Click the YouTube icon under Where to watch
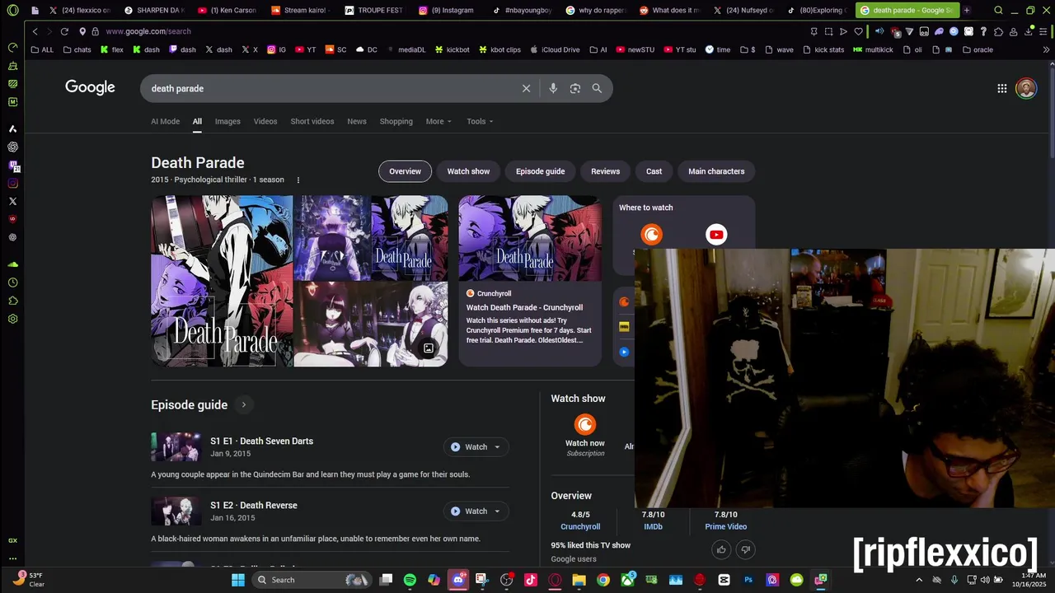 tap(716, 235)
